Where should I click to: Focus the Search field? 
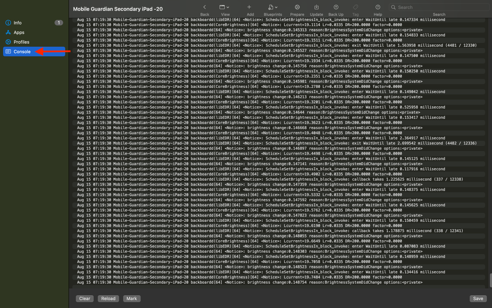click(439, 7)
